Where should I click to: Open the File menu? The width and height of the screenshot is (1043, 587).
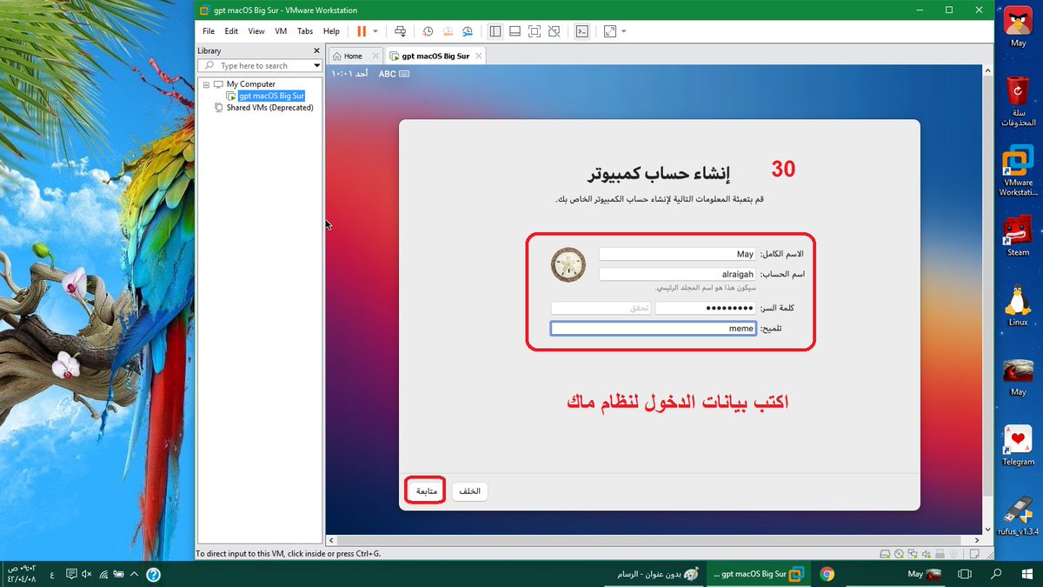209,31
